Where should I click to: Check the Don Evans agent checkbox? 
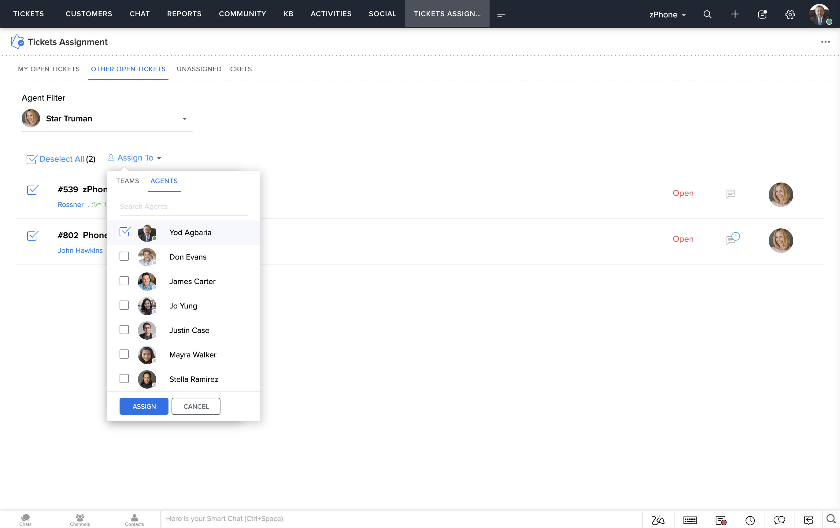click(124, 256)
